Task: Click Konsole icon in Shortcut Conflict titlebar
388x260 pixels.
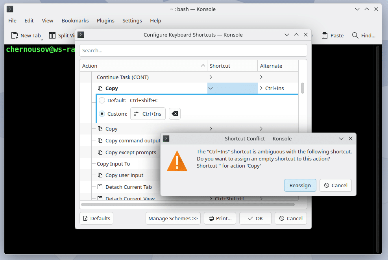Action: (x=166, y=138)
